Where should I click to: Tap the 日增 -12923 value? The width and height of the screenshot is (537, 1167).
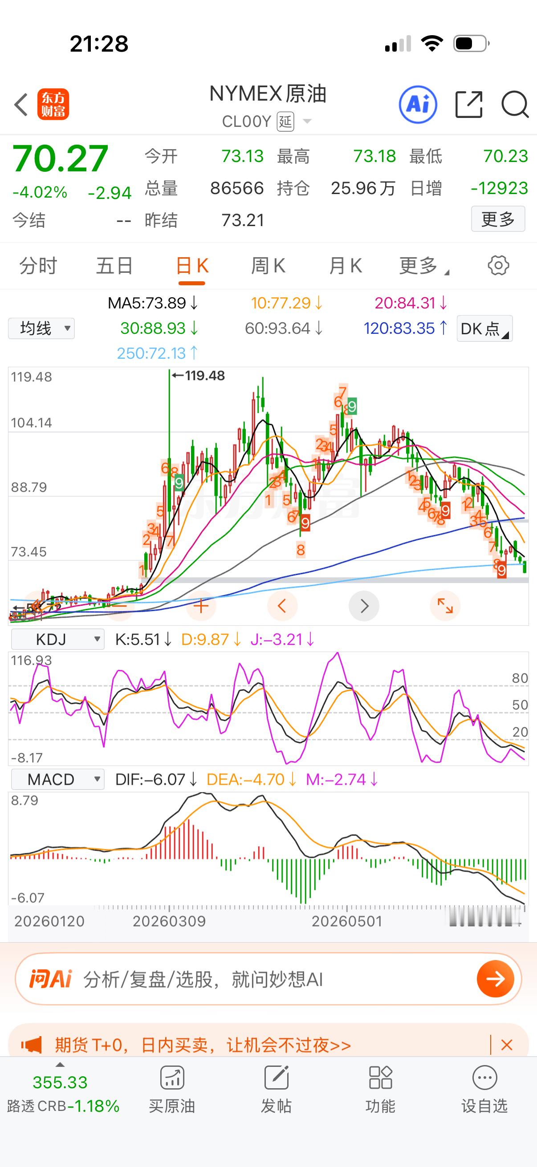[500, 188]
